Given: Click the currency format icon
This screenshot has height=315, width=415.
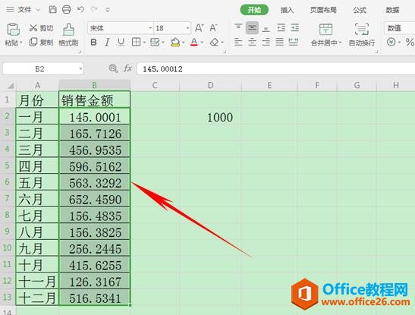Looking at the screenshot, I should (391, 42).
